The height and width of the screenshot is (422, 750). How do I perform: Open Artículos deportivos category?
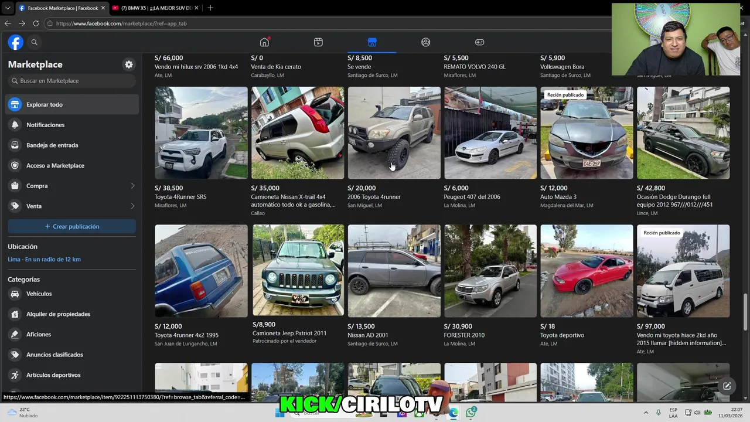tap(73, 375)
